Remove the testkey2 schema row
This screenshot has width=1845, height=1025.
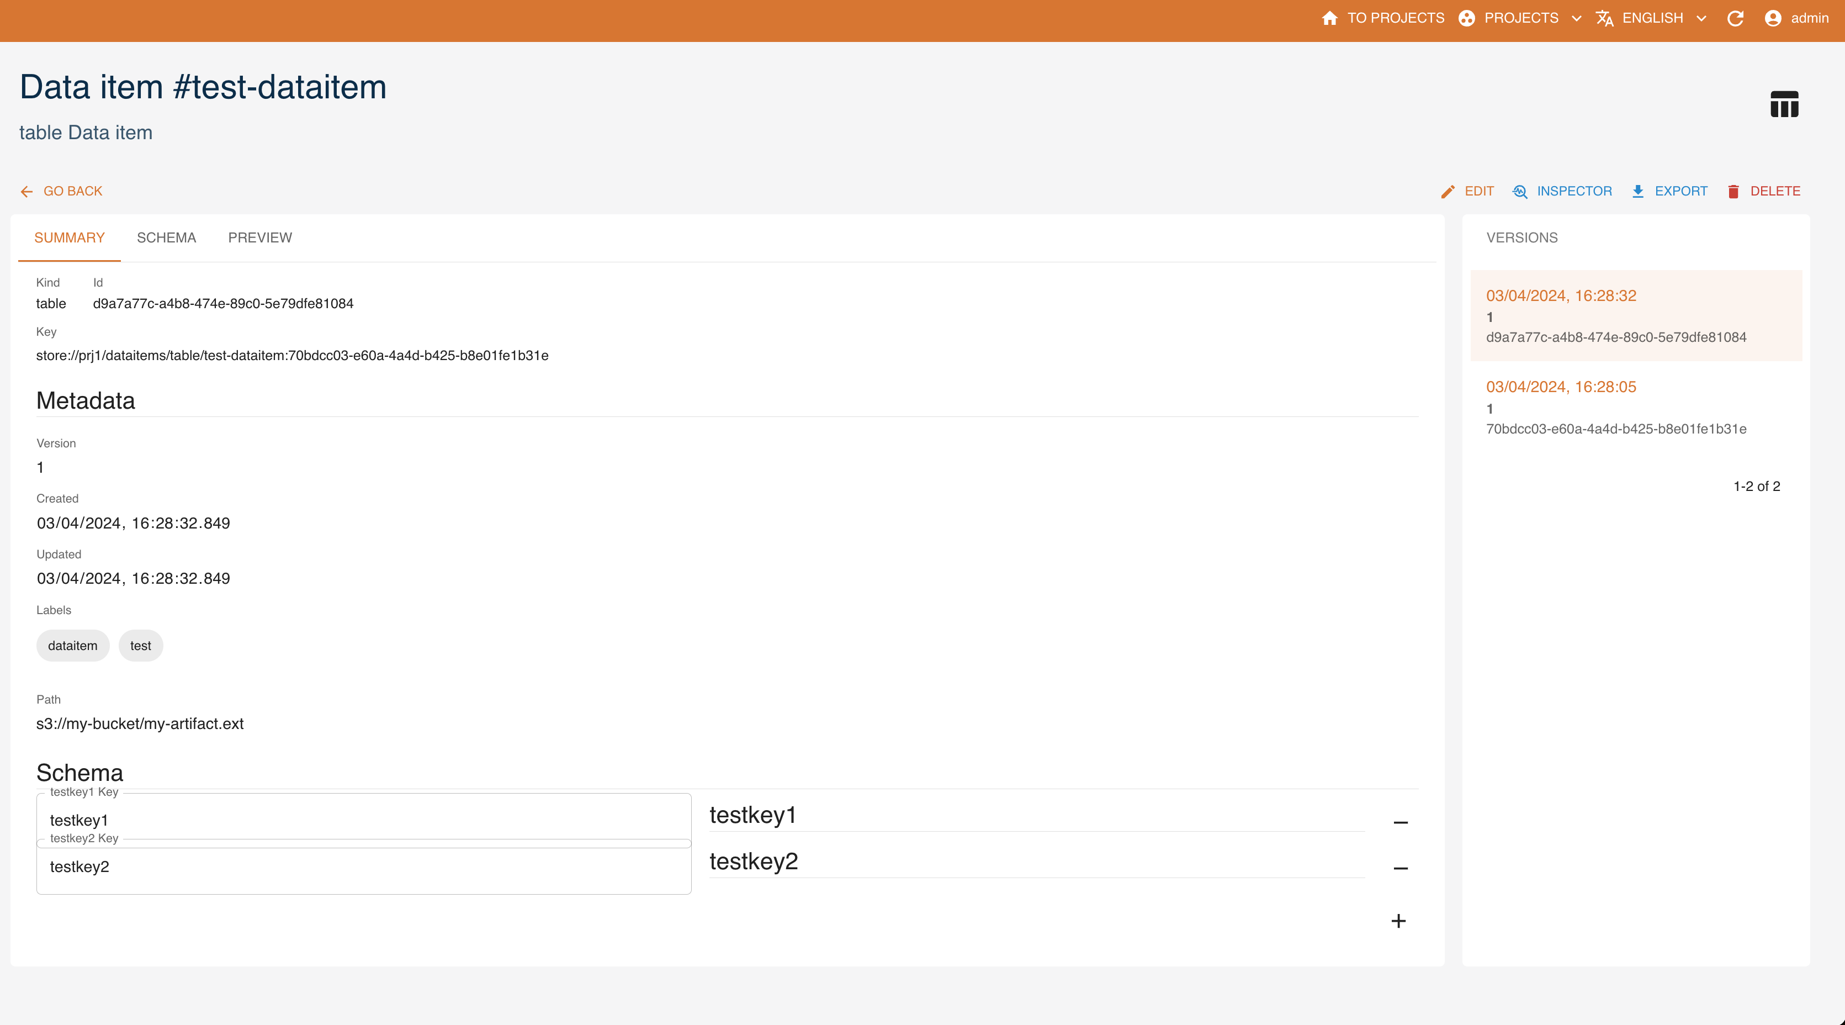1400,868
